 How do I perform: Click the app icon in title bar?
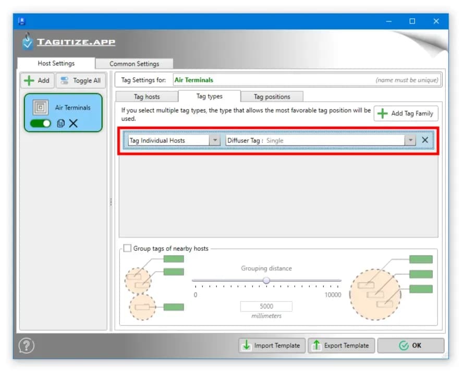[x=22, y=21]
